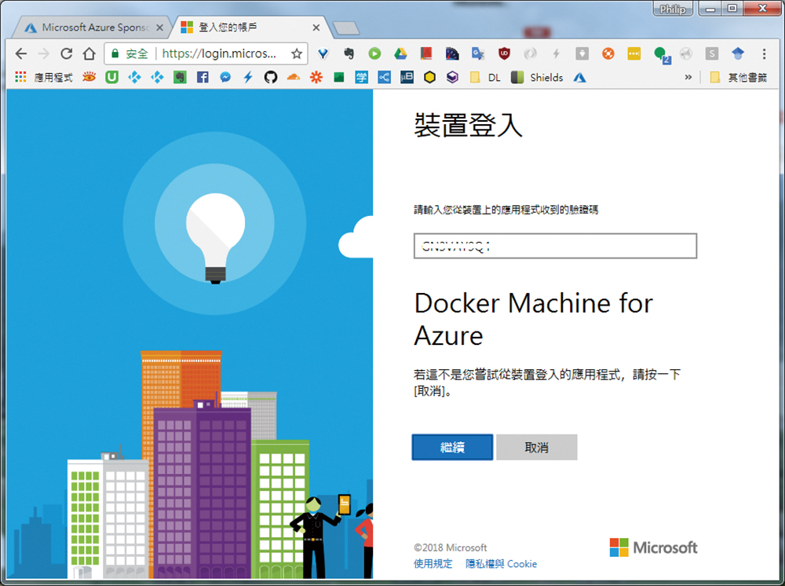Click the green play-circle extension icon
This screenshot has width=785, height=586.
374,53
